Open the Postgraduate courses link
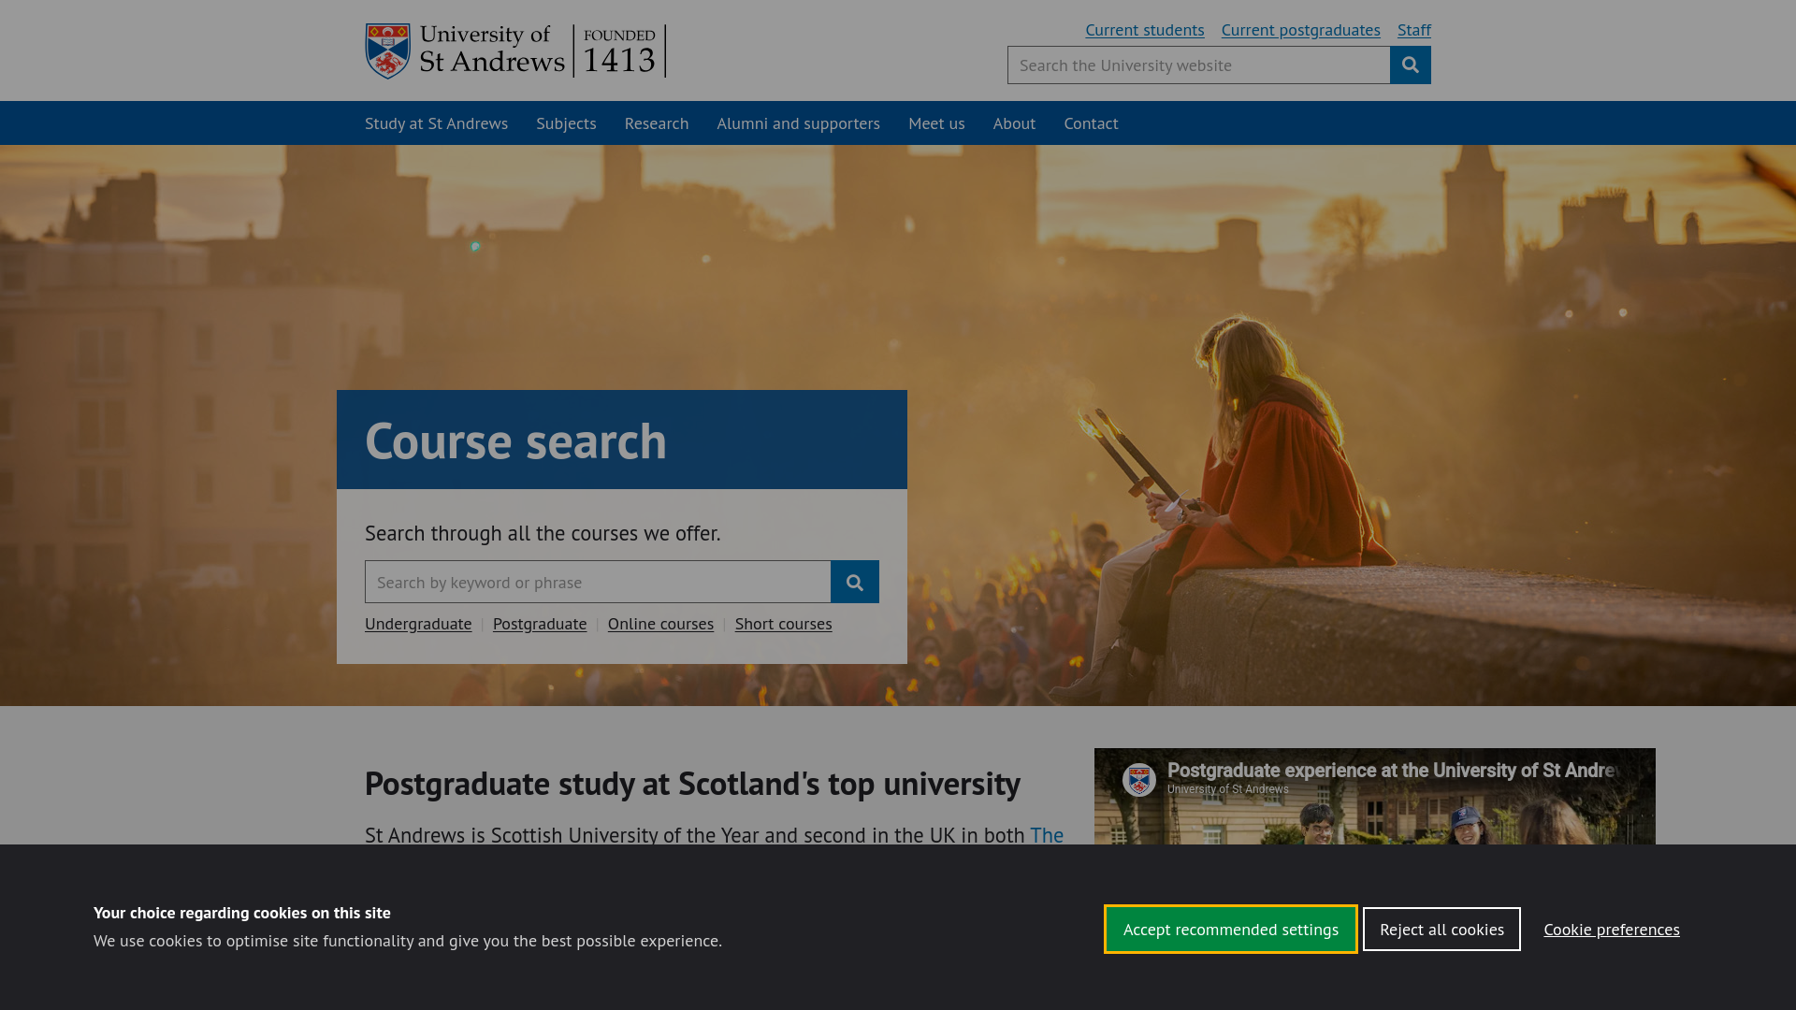The image size is (1796, 1010). [x=540, y=624]
